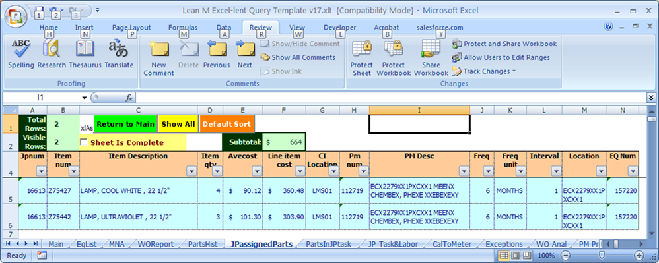
Task: Click Default Sort button
Action: (227, 124)
